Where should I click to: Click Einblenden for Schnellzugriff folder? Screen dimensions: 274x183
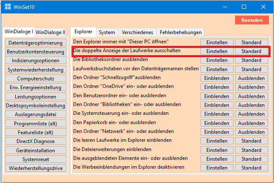pyautogui.click(x=216, y=78)
